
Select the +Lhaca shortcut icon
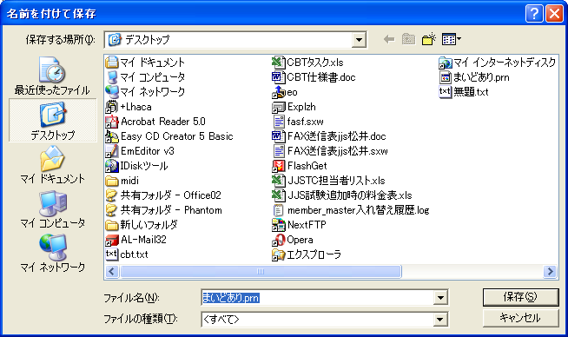coord(112,107)
